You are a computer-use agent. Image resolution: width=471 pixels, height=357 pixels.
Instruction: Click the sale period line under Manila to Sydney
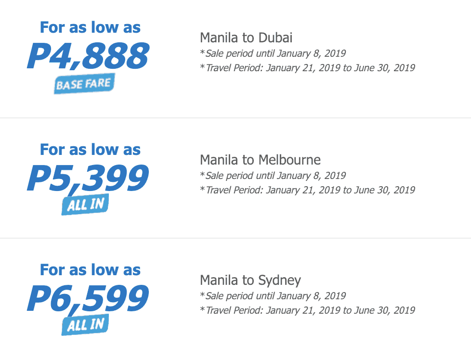(273, 296)
